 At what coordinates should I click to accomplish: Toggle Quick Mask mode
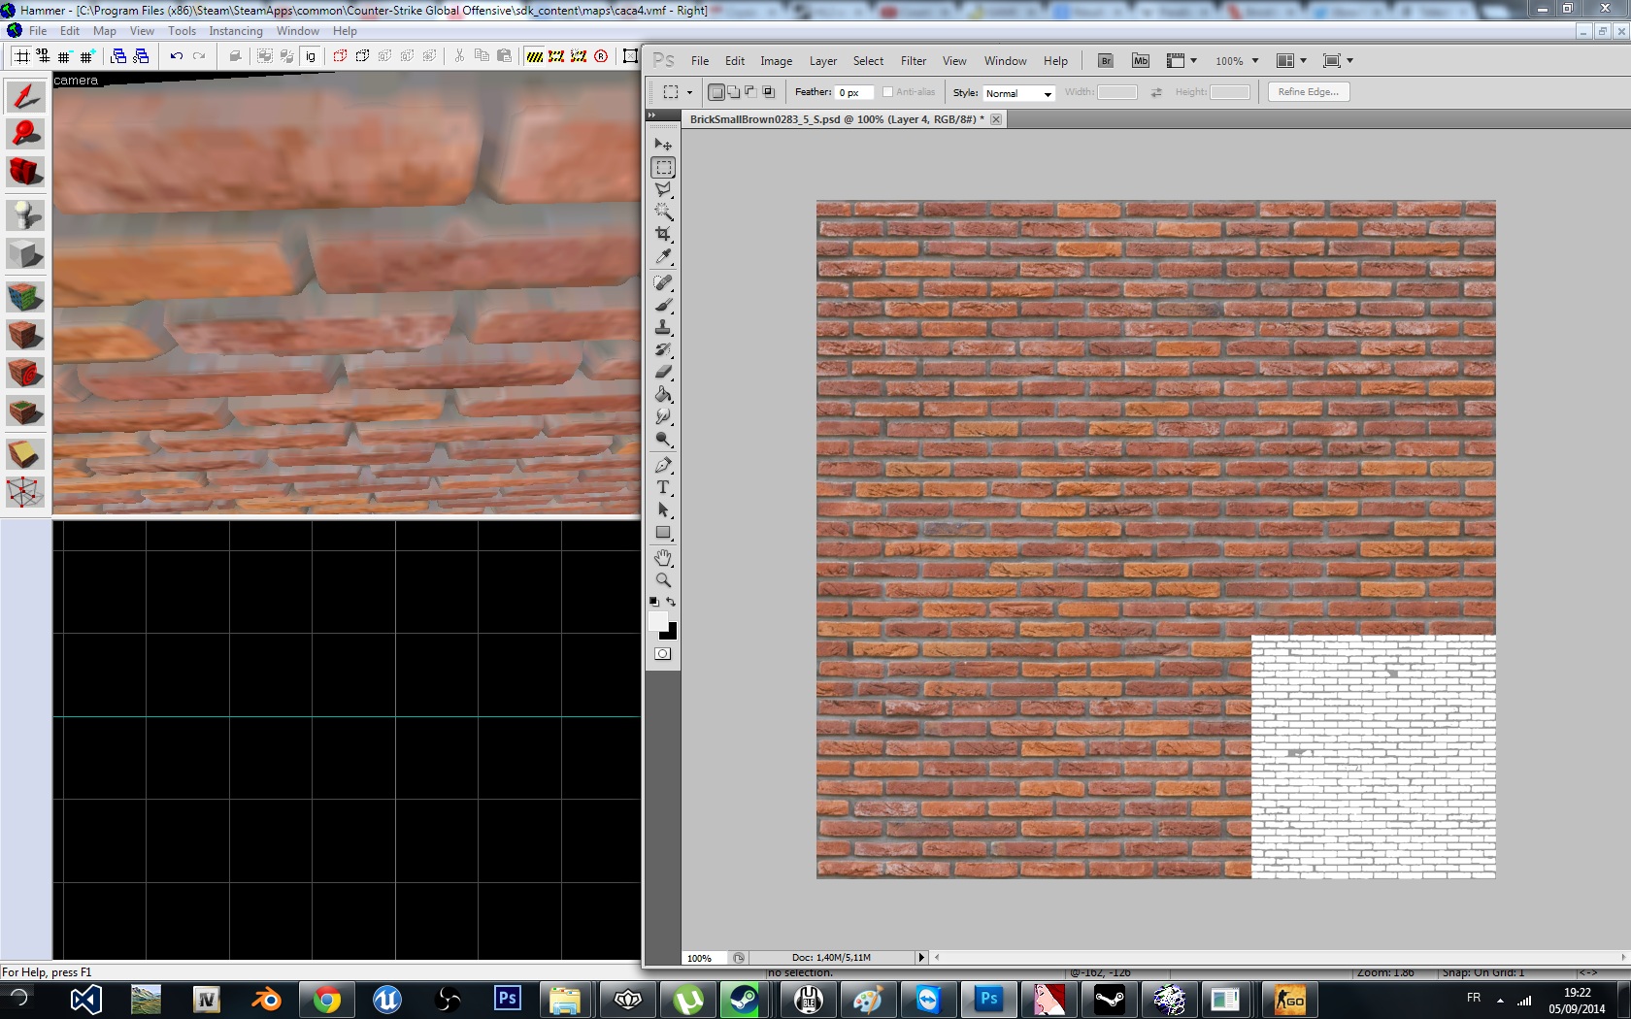tap(663, 654)
